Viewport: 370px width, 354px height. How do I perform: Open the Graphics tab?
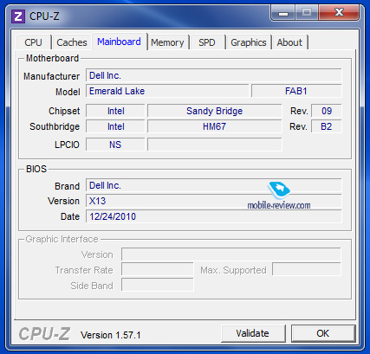coord(249,42)
